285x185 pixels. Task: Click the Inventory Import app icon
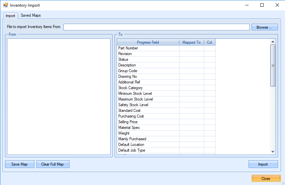coord(6,5)
